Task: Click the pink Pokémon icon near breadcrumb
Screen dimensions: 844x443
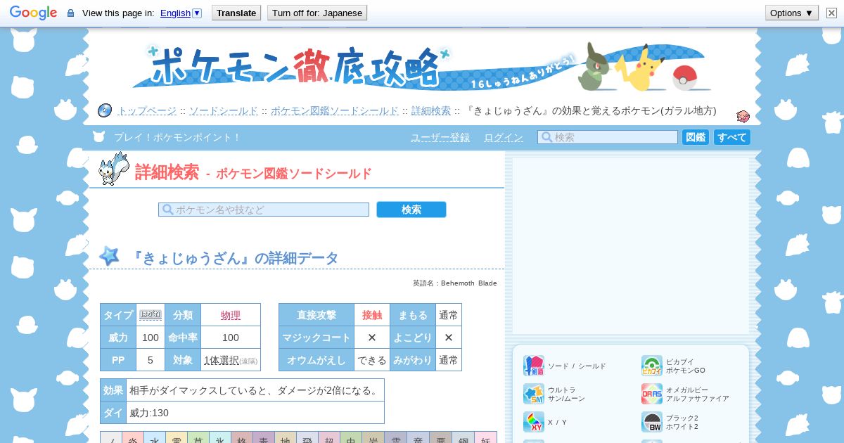Action: 743,116
